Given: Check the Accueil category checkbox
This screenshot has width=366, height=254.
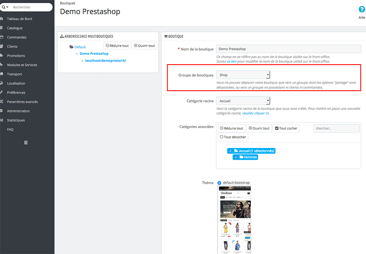Looking at the screenshot, I should tap(230, 151).
